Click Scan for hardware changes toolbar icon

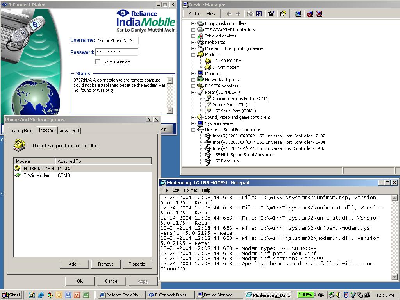pos(298,14)
